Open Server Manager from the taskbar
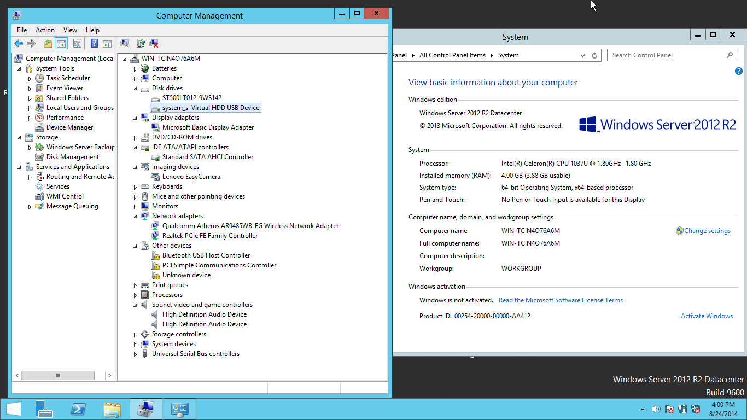Viewport: 747px width, 420px height. (x=44, y=409)
